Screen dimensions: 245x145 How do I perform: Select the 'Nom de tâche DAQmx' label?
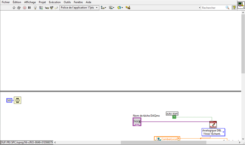146,116
